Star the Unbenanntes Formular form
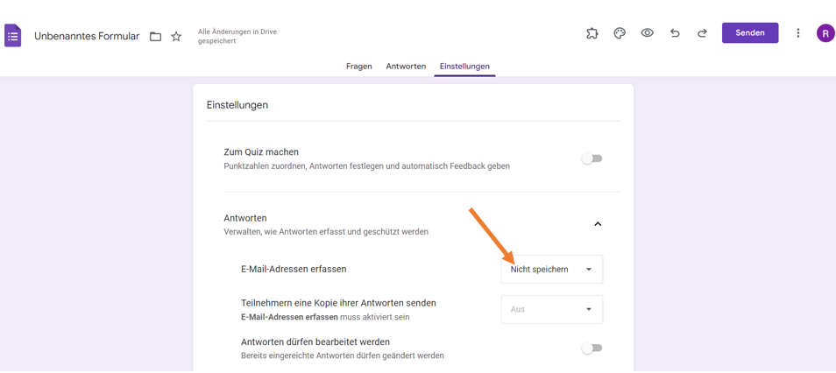Viewport: 836px width, 373px height. point(176,37)
